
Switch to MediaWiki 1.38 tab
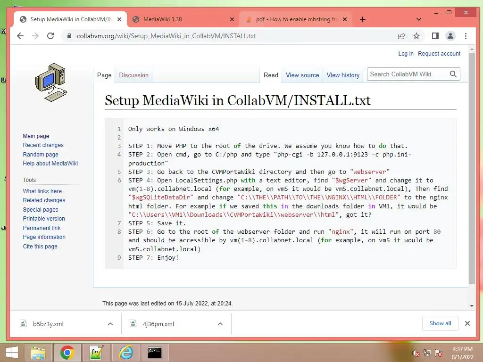pos(183,19)
